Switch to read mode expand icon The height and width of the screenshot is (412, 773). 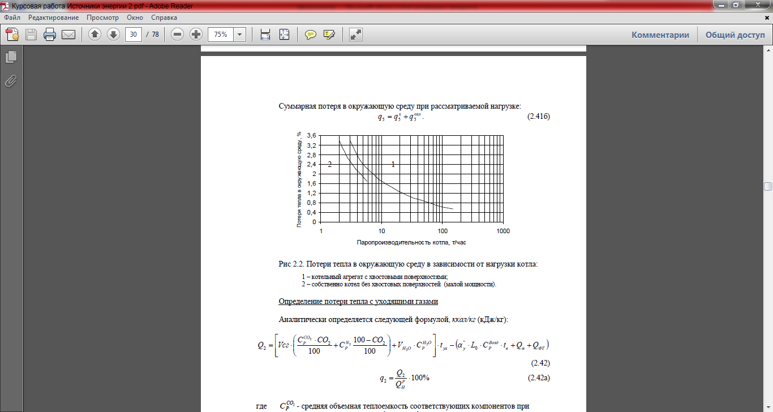pos(356,35)
